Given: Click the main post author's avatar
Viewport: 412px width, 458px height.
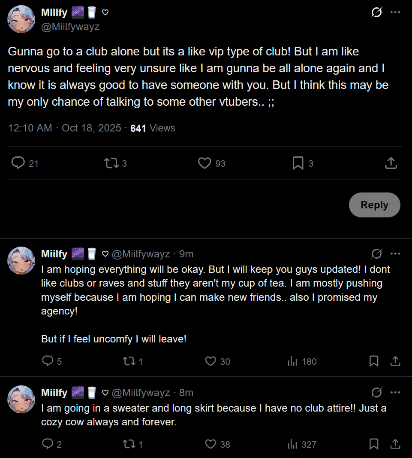Looking at the screenshot, I should click(x=21, y=19).
